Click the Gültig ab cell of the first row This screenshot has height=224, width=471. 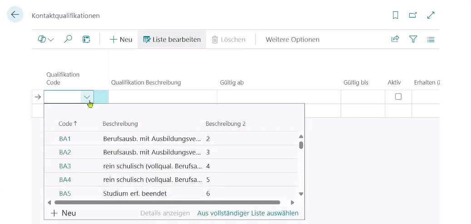[x=279, y=97]
